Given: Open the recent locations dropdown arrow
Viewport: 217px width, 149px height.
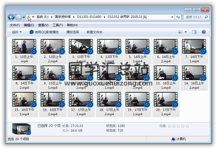Looking at the screenshot, I should click(x=24, y=17).
